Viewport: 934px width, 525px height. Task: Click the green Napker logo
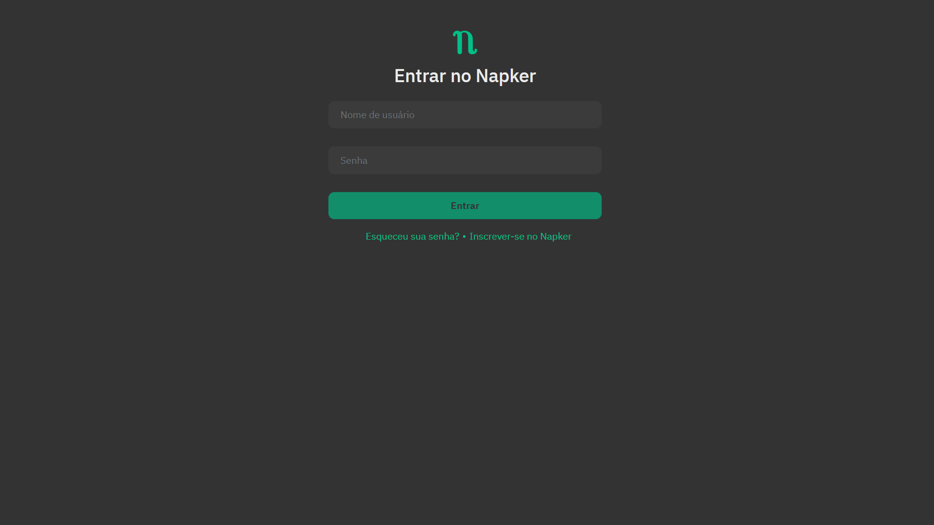click(465, 42)
